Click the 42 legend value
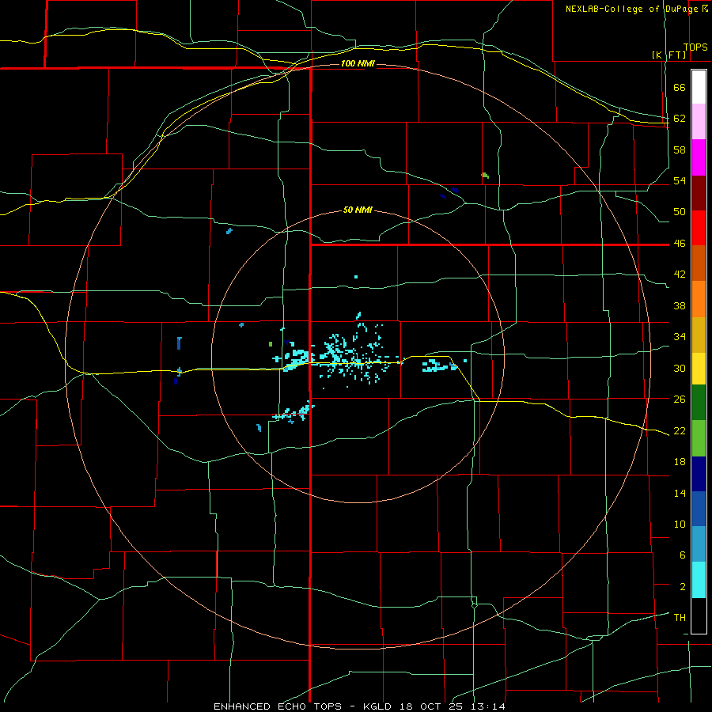Image resolution: width=712 pixels, height=712 pixels. pos(680,275)
